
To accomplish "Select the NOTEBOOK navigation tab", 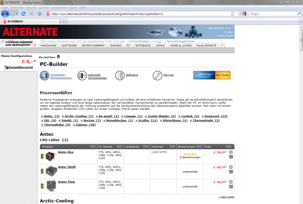I will tap(143, 45).
